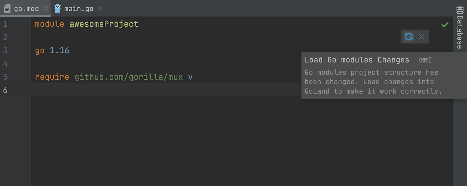
Task: Open the Database tool window
Action: point(460,28)
